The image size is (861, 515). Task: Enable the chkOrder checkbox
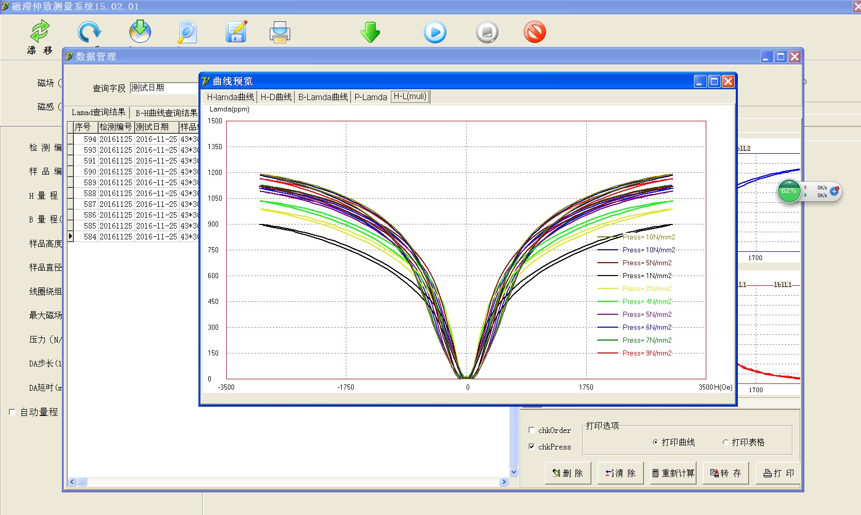click(532, 430)
